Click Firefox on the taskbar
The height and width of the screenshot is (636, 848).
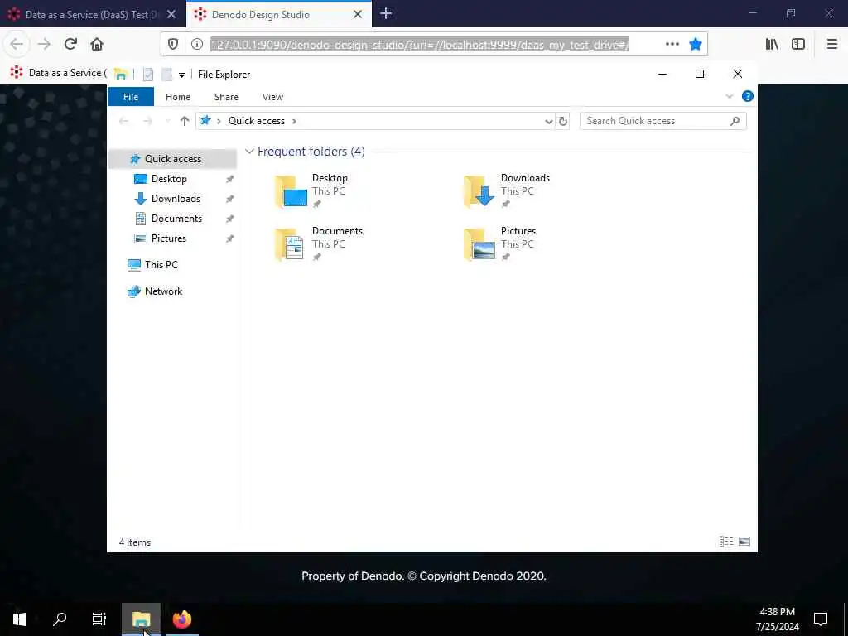[x=182, y=619]
